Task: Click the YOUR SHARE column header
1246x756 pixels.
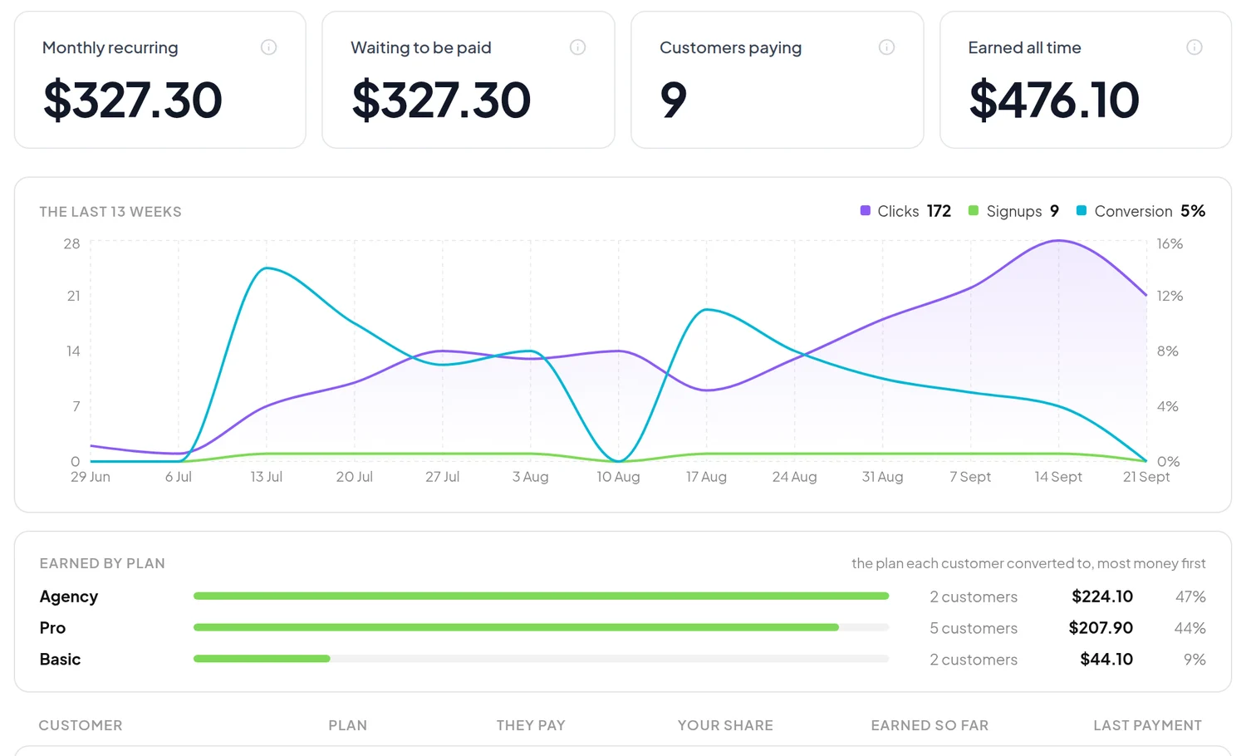Action: point(725,725)
